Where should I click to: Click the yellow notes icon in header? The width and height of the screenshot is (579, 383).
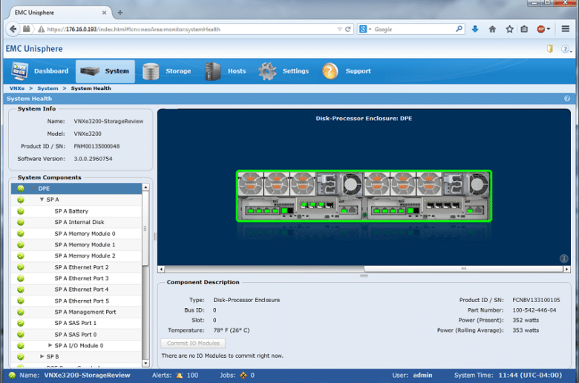click(x=550, y=49)
